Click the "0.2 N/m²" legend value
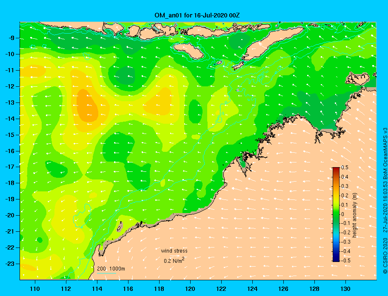The height and width of the screenshot is (296, 388). pyautogui.click(x=174, y=260)
